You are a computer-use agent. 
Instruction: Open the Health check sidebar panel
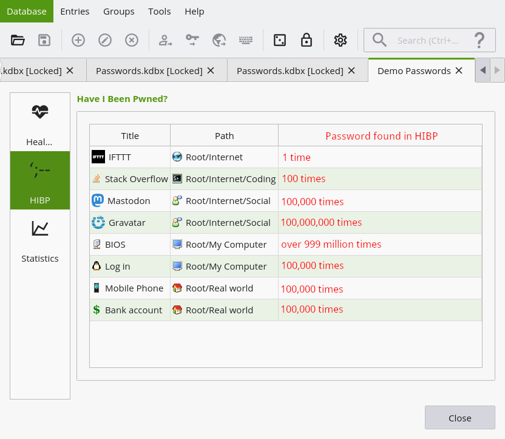[x=40, y=122]
